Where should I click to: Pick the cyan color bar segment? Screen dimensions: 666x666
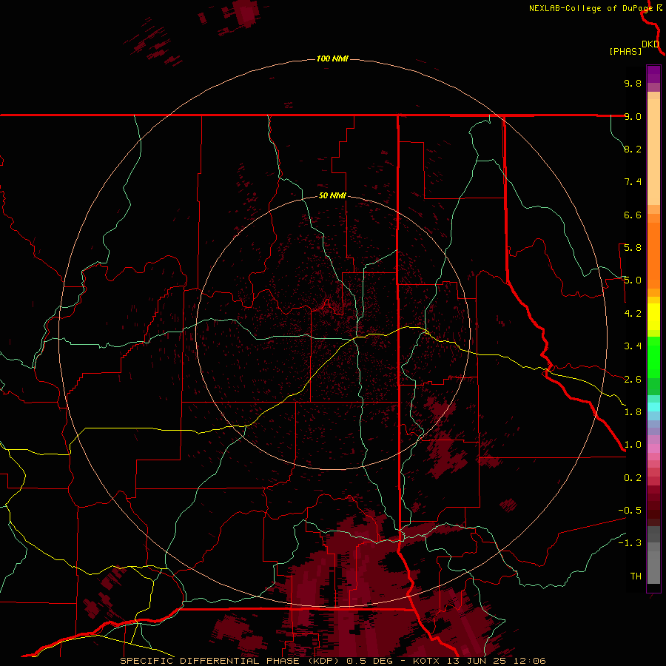click(653, 407)
